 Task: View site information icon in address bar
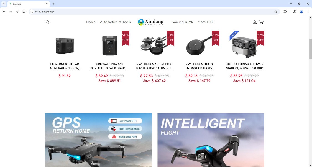(32, 12)
